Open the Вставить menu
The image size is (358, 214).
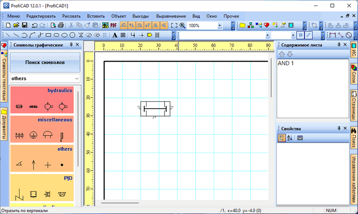coord(96,16)
